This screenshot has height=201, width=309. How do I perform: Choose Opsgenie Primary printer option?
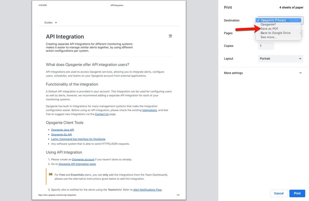278,20
